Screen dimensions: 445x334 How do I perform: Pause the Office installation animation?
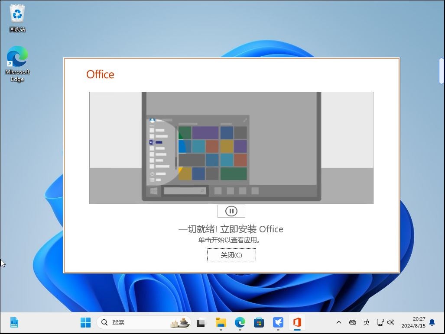[231, 211]
